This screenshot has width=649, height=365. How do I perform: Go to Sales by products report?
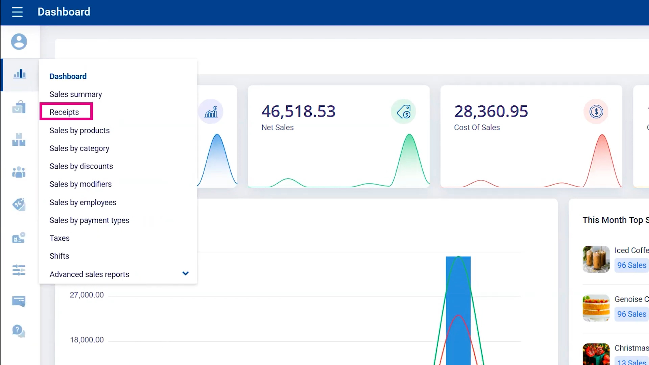[79, 130]
